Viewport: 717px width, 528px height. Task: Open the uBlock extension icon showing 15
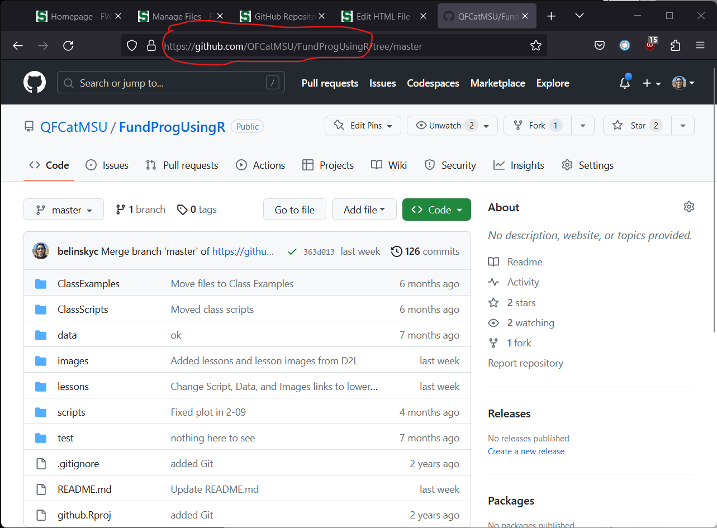(x=650, y=45)
